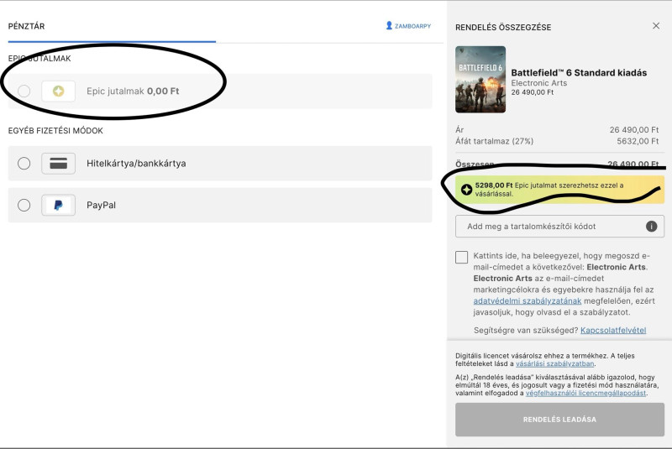
Task: Open the Battlefield 6 cover thumbnail
Action: (x=480, y=79)
